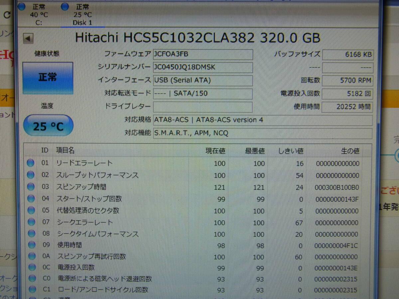399x299 pixels.
Task: Click the power on hours 20252 時間
Action: (x=348, y=107)
